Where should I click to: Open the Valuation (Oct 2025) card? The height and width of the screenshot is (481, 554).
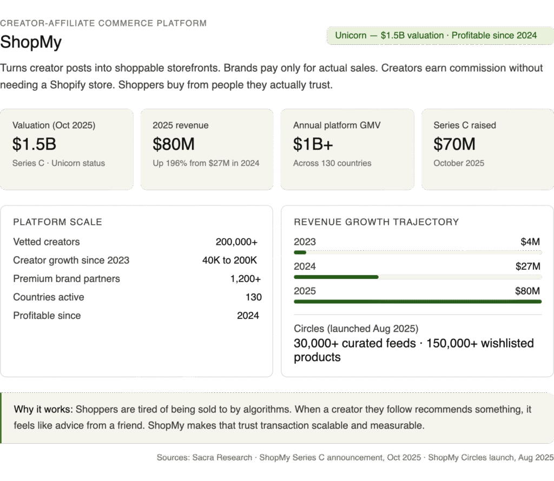coord(67,149)
